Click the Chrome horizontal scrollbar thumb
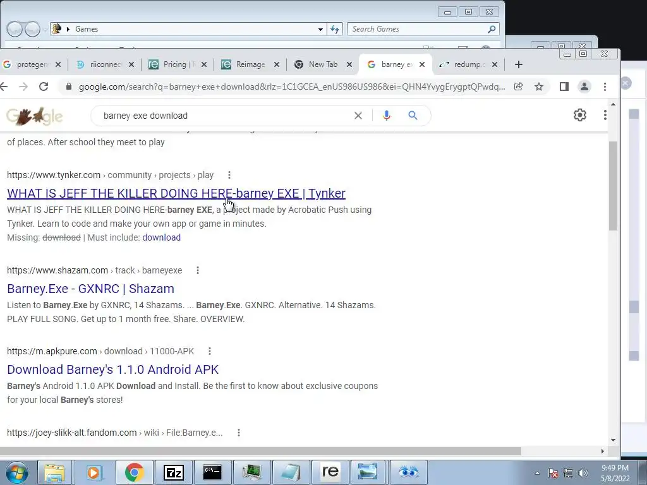Image resolution: width=647 pixels, height=485 pixels. pyautogui.click(x=260, y=451)
